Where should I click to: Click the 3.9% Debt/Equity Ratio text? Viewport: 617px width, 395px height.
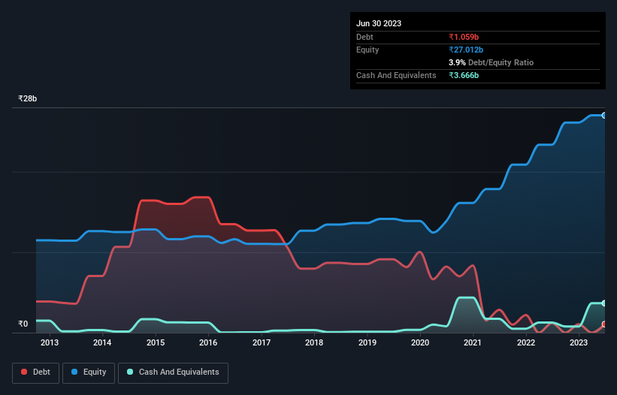pyautogui.click(x=491, y=62)
